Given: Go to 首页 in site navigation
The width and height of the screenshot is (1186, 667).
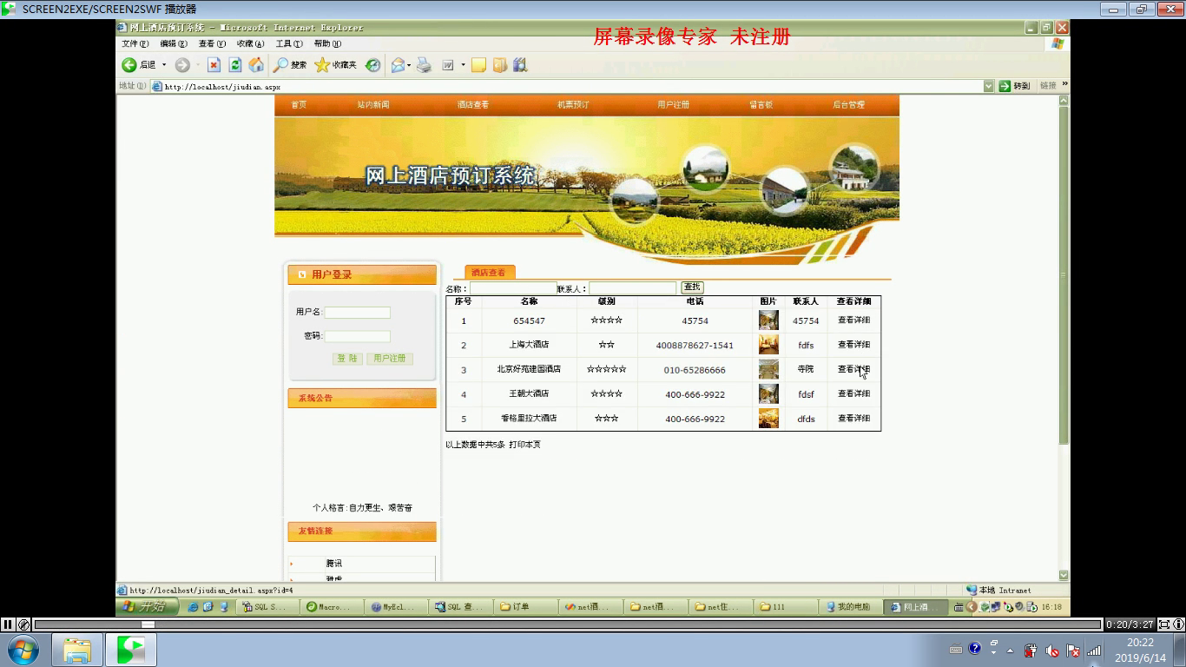Looking at the screenshot, I should click(299, 105).
